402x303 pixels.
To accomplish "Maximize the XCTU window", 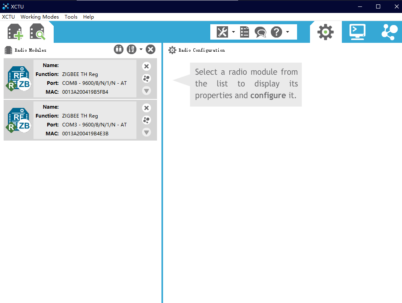I will [x=378, y=6].
